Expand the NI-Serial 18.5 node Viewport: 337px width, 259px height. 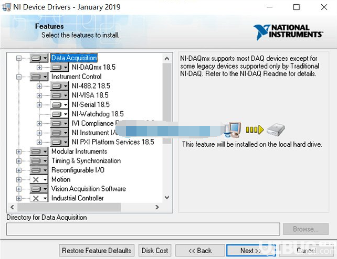(x=39, y=105)
